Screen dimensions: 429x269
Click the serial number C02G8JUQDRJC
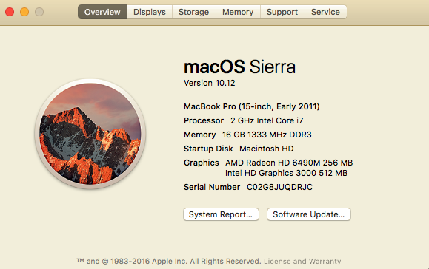(279, 187)
